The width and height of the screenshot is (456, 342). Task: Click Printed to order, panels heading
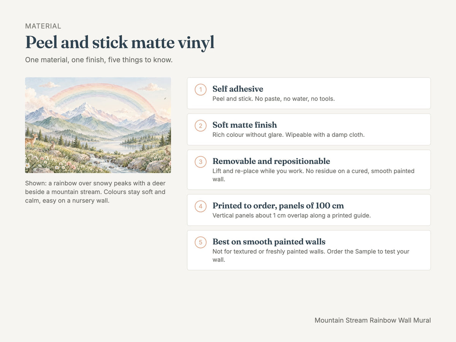[x=278, y=206]
